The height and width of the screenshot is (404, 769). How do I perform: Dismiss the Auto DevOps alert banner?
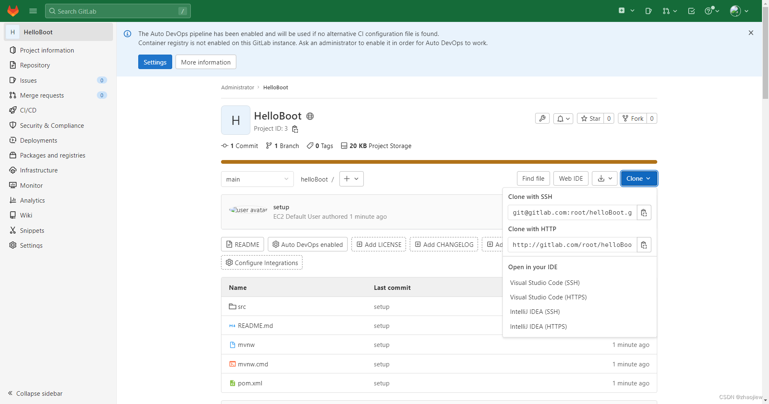point(751,33)
